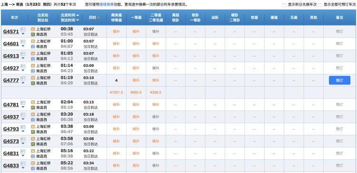Viewport: 357px width, 173px height.
Task: Click 候补 under 二等座 for G4913
Action: click(156, 56)
